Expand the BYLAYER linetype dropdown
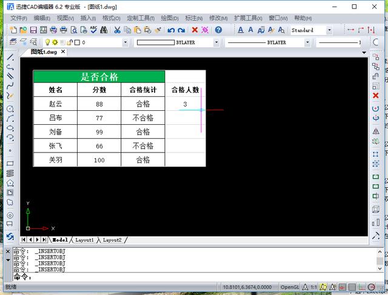Image resolution: width=388 pixels, height=295 pixels. pyautogui.click(x=307, y=42)
